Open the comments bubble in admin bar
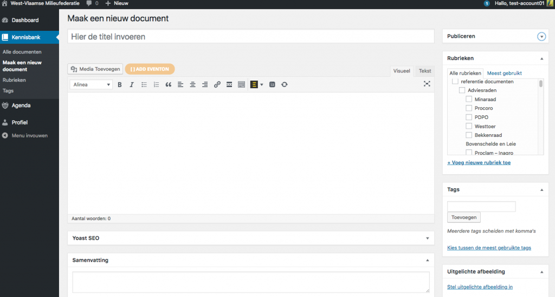 coord(89,4)
